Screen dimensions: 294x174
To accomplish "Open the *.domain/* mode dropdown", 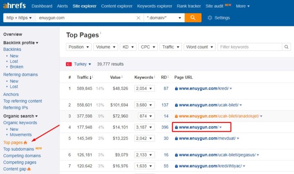I will tap(164, 18).
